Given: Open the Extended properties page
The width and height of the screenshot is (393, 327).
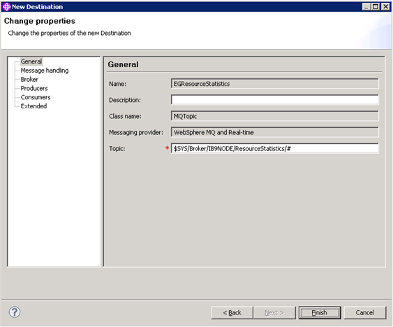Looking at the screenshot, I should (x=34, y=106).
